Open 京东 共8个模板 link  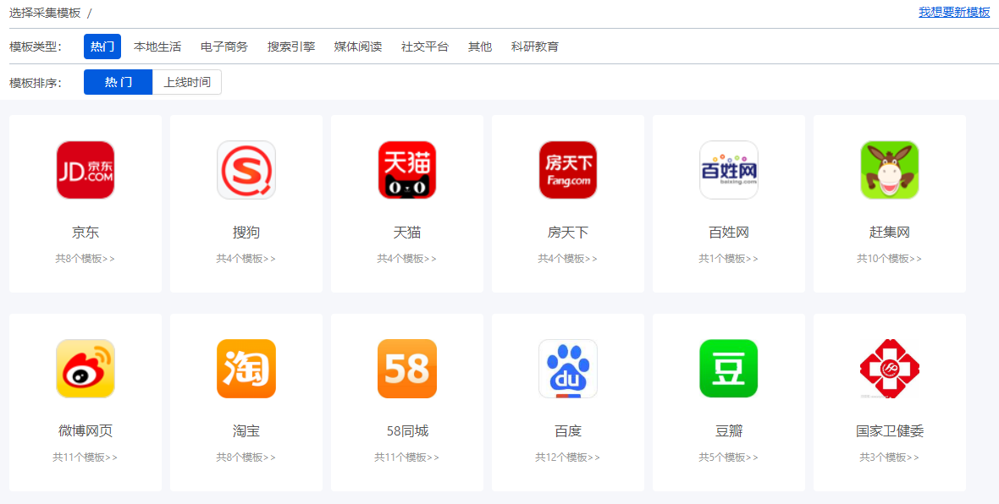click(86, 259)
